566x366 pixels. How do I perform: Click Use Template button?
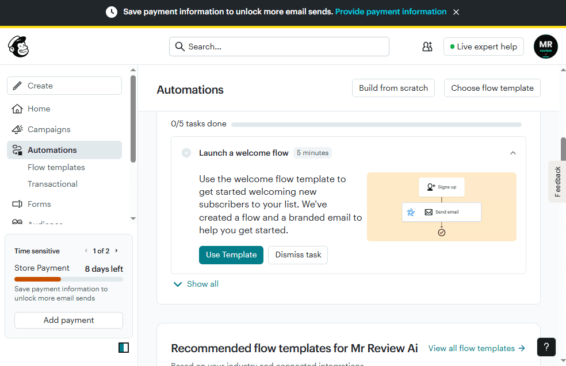(231, 255)
